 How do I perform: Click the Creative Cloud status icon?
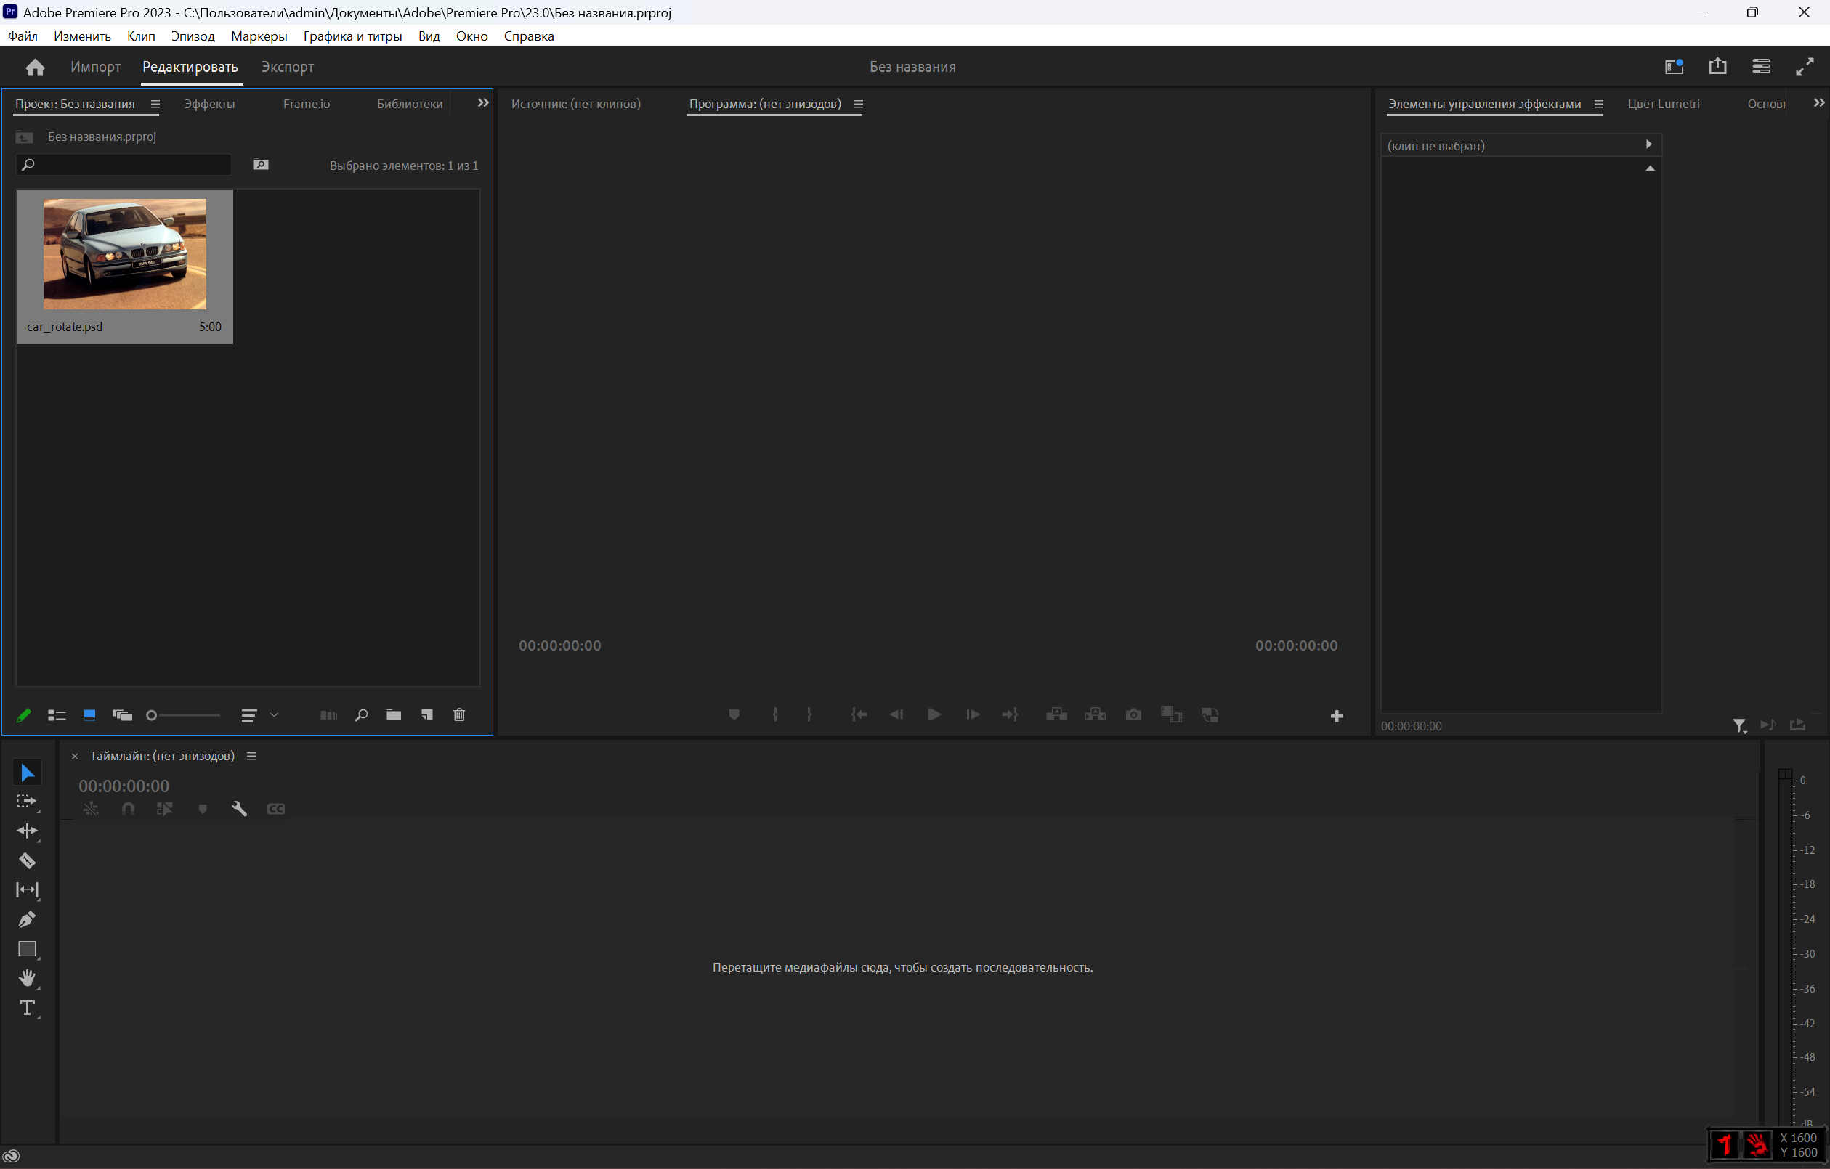coord(12,1157)
